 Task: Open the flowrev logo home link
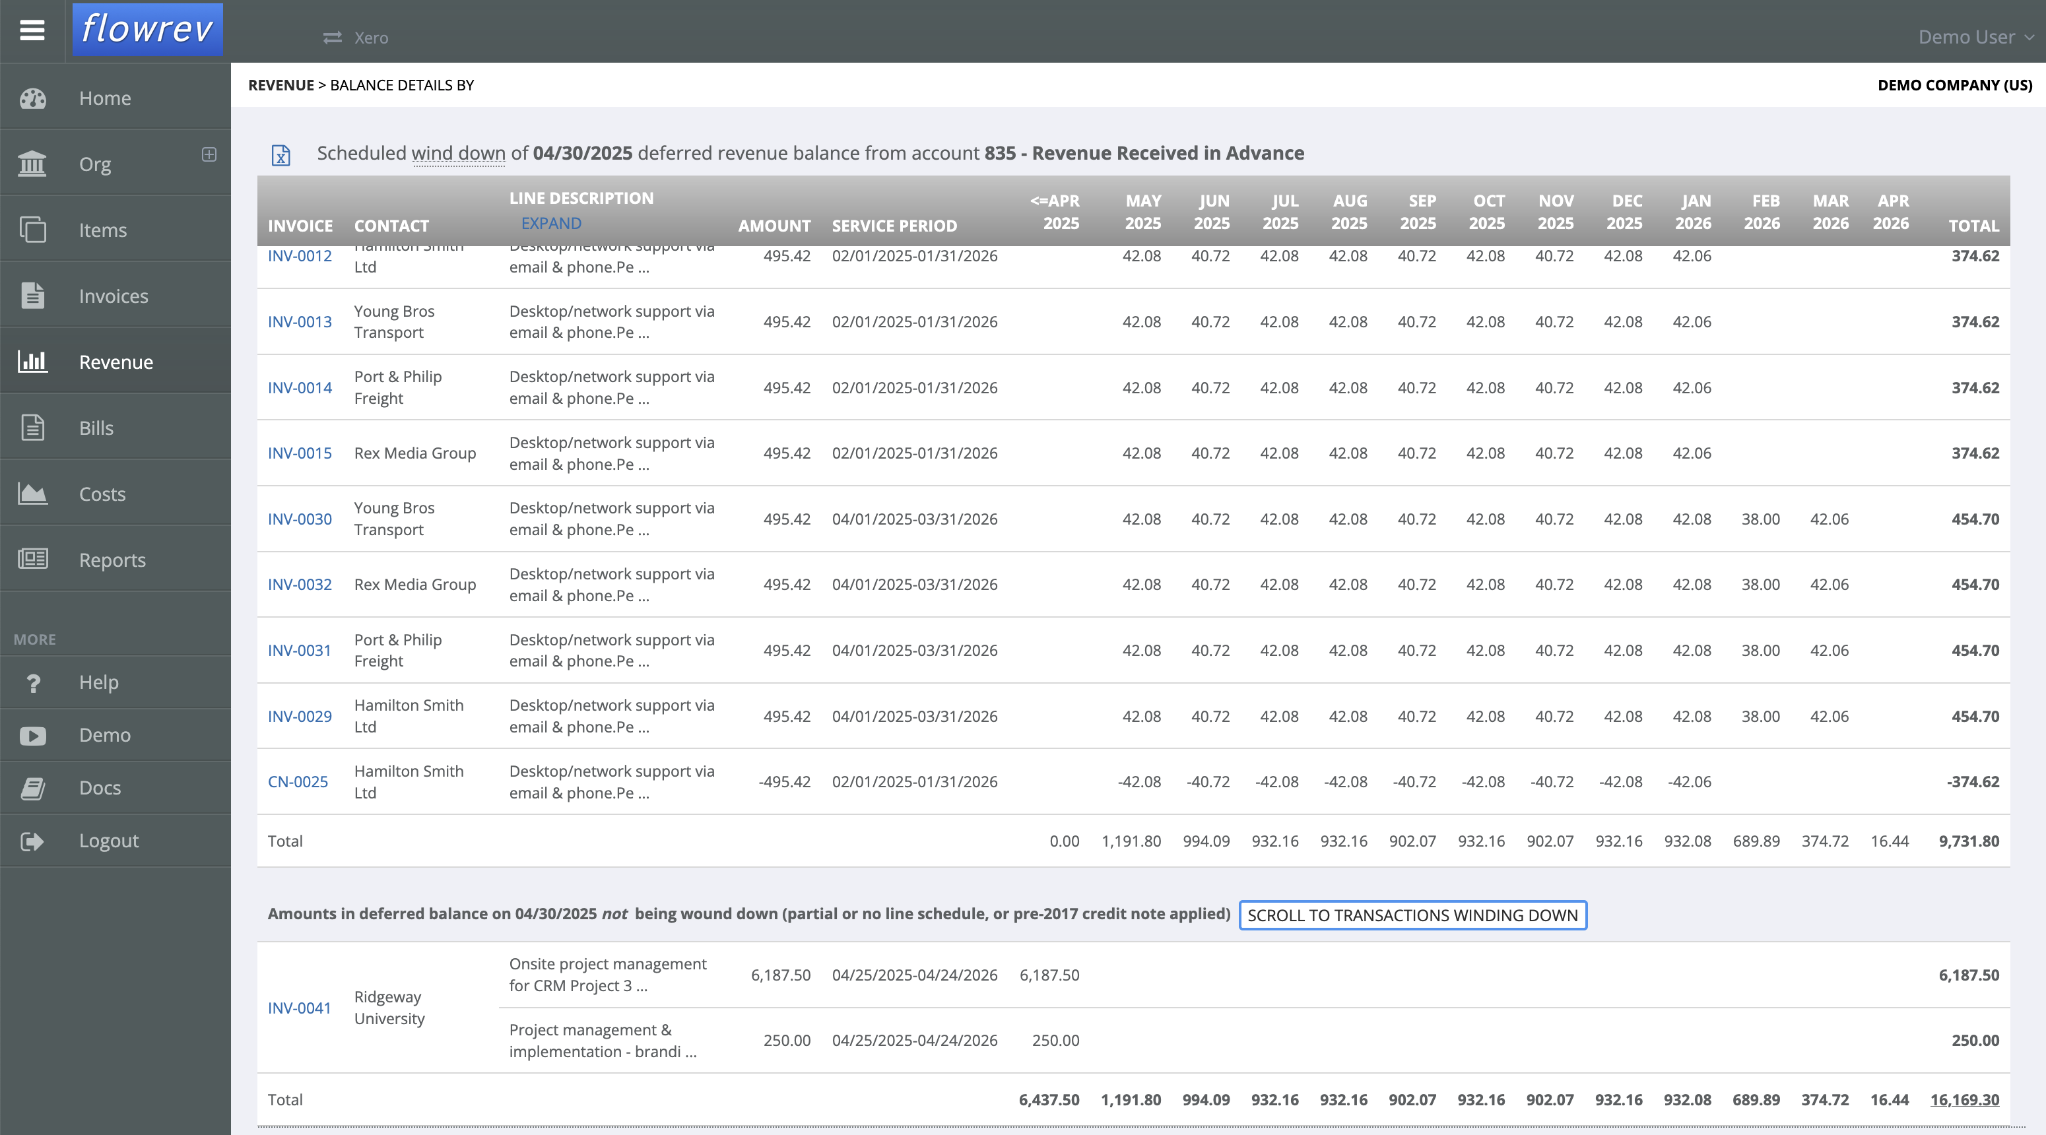(x=148, y=30)
